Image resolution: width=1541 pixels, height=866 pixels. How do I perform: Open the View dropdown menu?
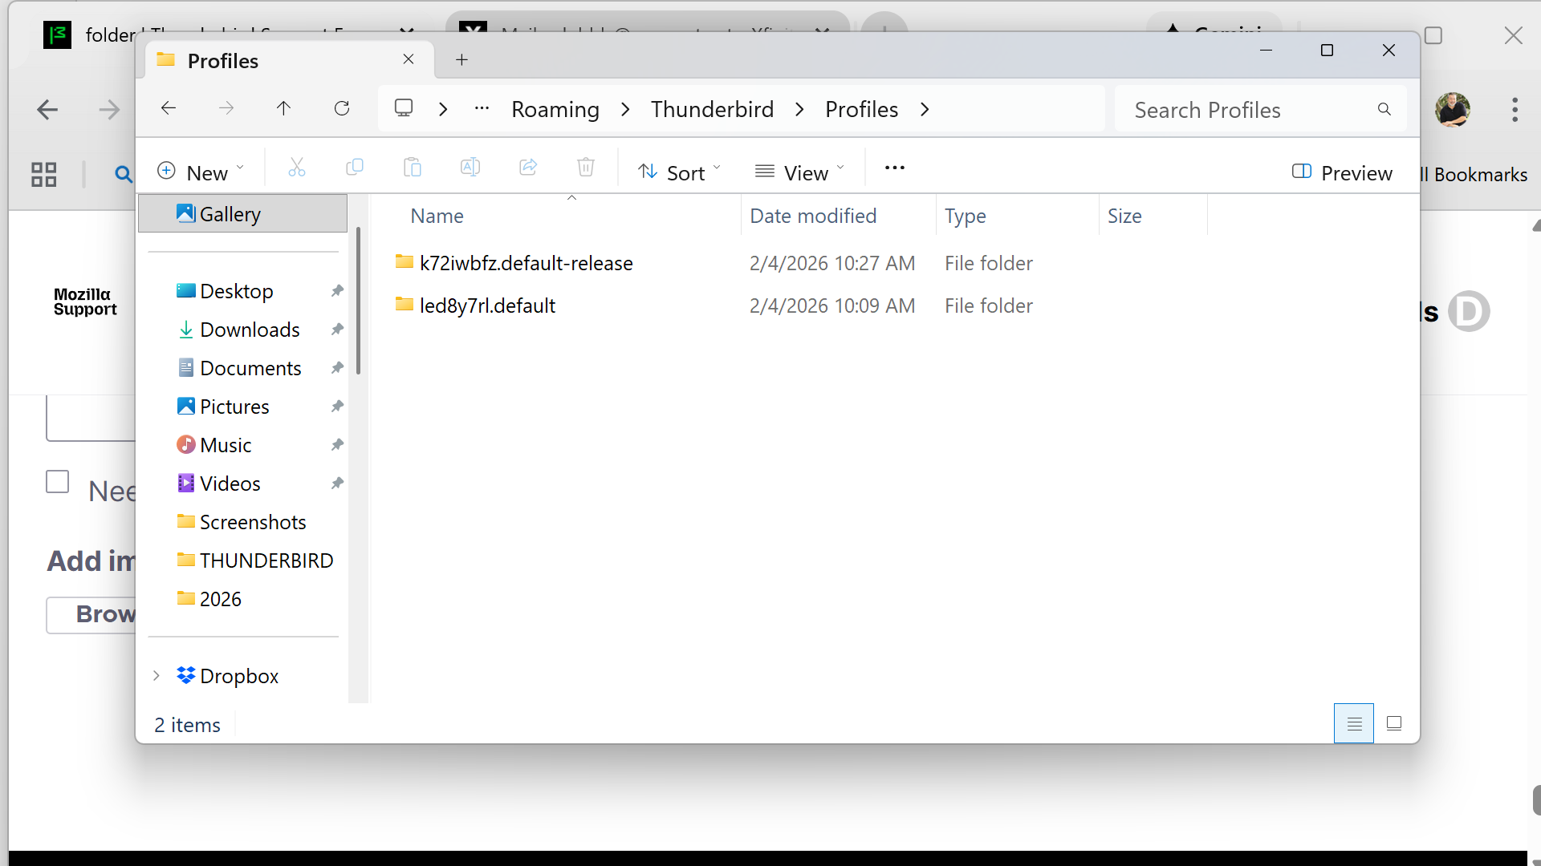coord(799,172)
